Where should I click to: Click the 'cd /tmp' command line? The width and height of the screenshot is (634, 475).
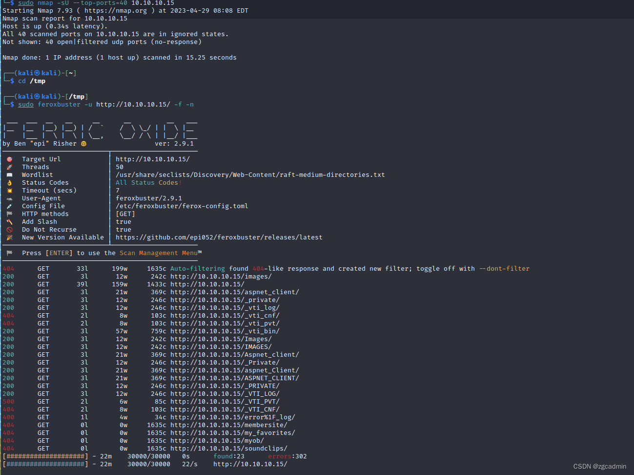(32, 81)
